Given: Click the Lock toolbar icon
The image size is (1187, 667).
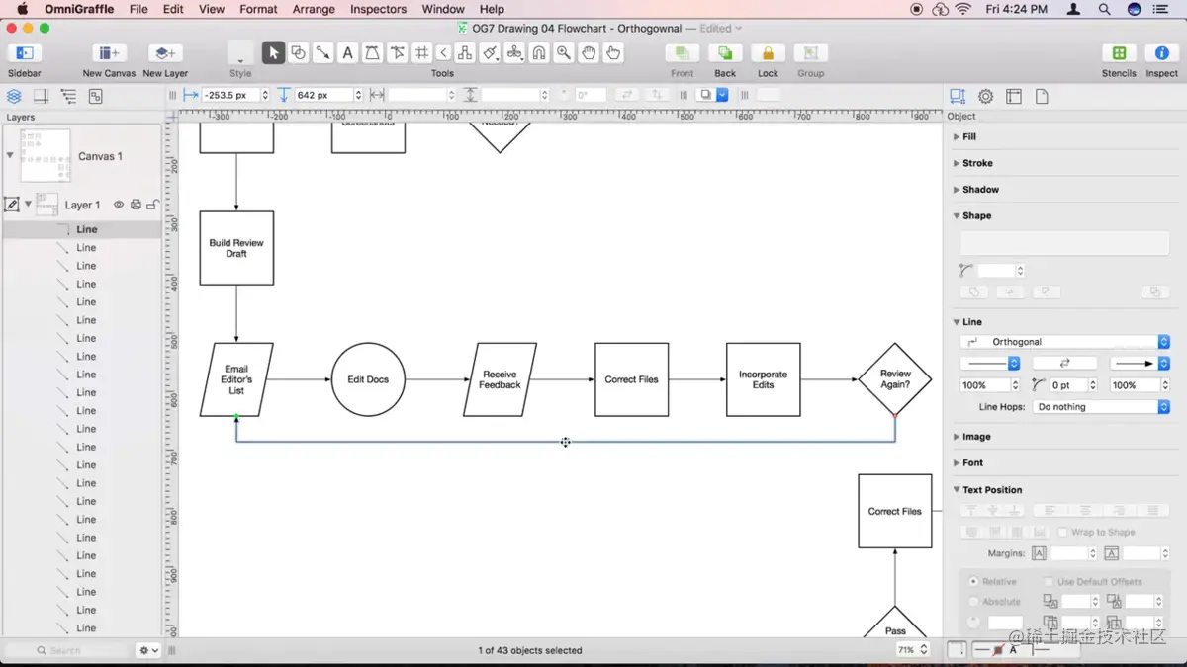Looking at the screenshot, I should pyautogui.click(x=768, y=53).
